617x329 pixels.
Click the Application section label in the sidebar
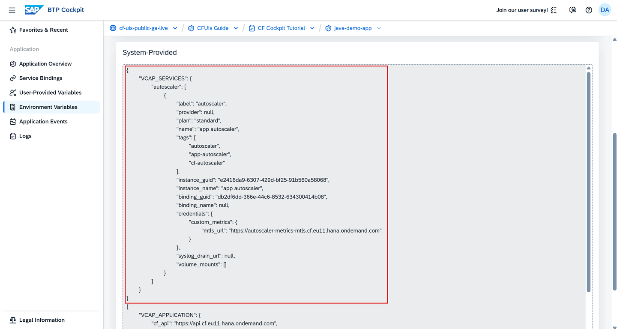[x=24, y=49]
